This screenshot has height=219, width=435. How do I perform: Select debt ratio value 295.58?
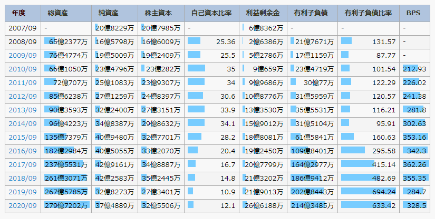[384, 151]
